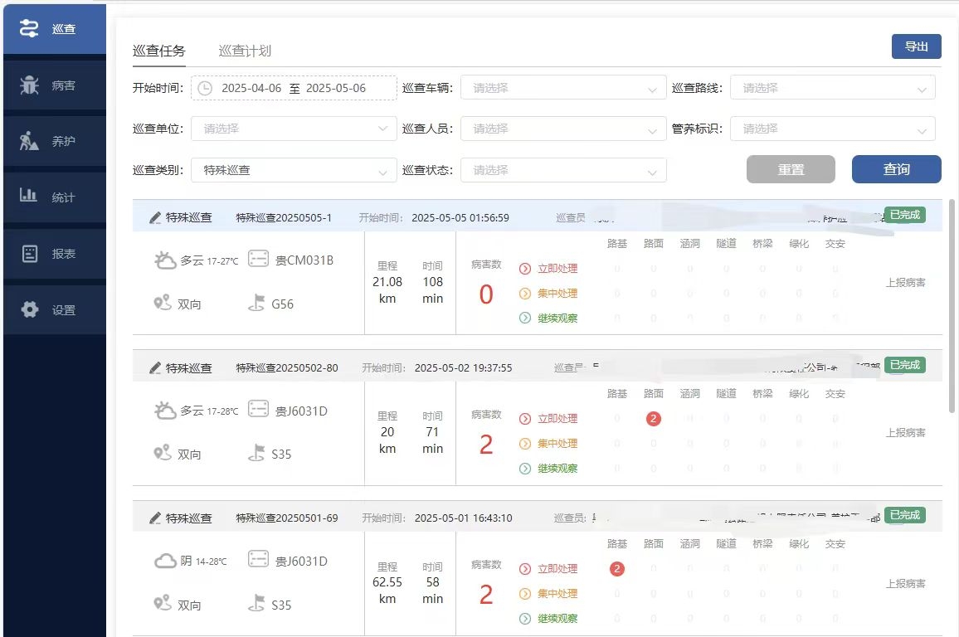Open the 巡查路线 dropdown
This screenshot has height=637, width=959.
[x=832, y=88]
